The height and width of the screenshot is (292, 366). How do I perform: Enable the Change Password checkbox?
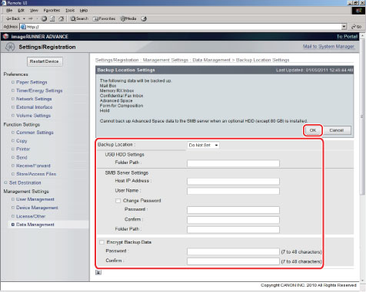118,201
